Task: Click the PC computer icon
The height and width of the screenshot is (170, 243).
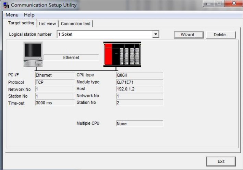Action: tap(33, 54)
